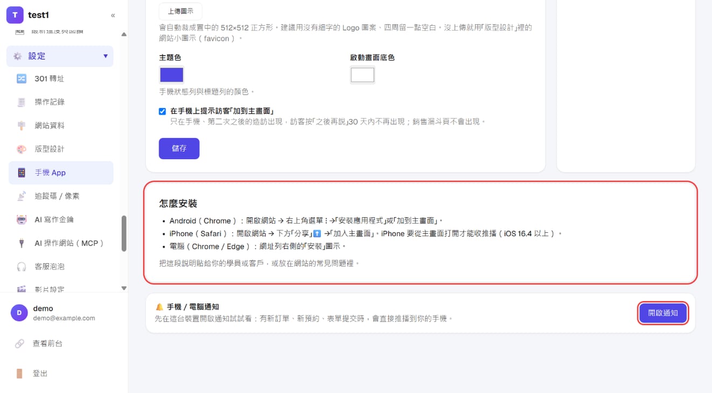Click the 電腦（Chrome / Edge） instruction line
Viewport: 712px width, 393px height.
(x=257, y=247)
